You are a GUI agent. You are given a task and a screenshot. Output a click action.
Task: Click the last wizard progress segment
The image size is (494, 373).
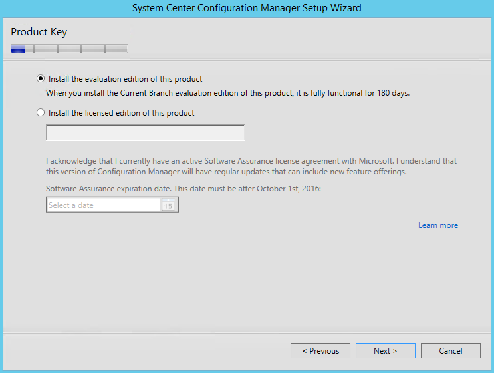tap(116, 49)
